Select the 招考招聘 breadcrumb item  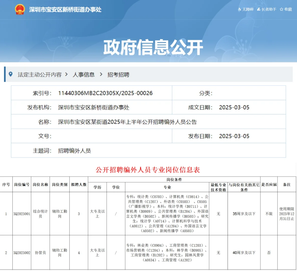pyautogui.click(x=118, y=75)
